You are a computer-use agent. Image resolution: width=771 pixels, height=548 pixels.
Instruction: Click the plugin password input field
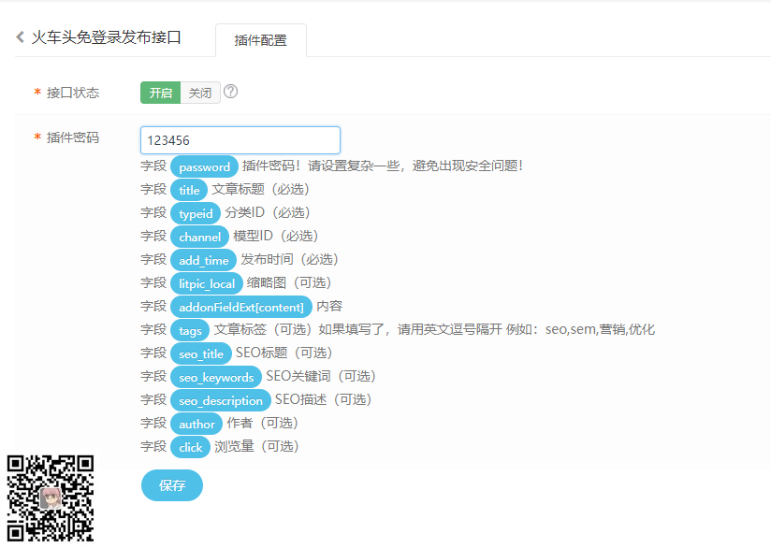[x=240, y=139]
